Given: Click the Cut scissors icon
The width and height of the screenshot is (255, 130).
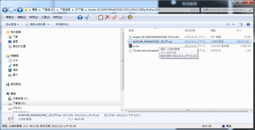Looking at the screenshot, I should pyautogui.click(x=87, y=17).
